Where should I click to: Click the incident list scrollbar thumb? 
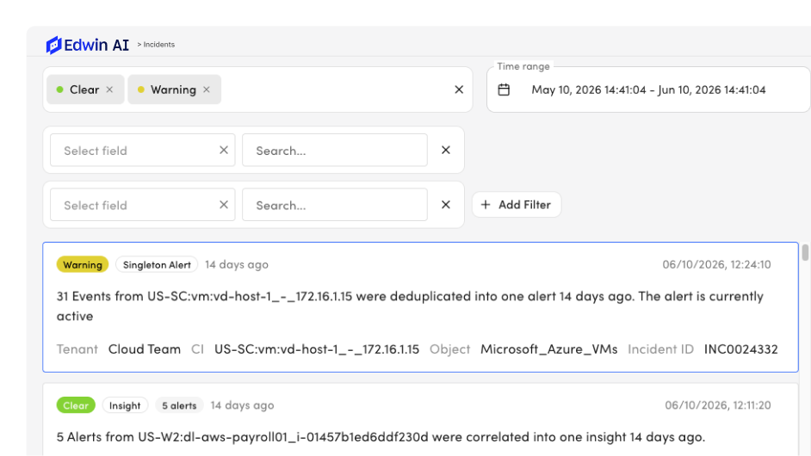(805, 253)
